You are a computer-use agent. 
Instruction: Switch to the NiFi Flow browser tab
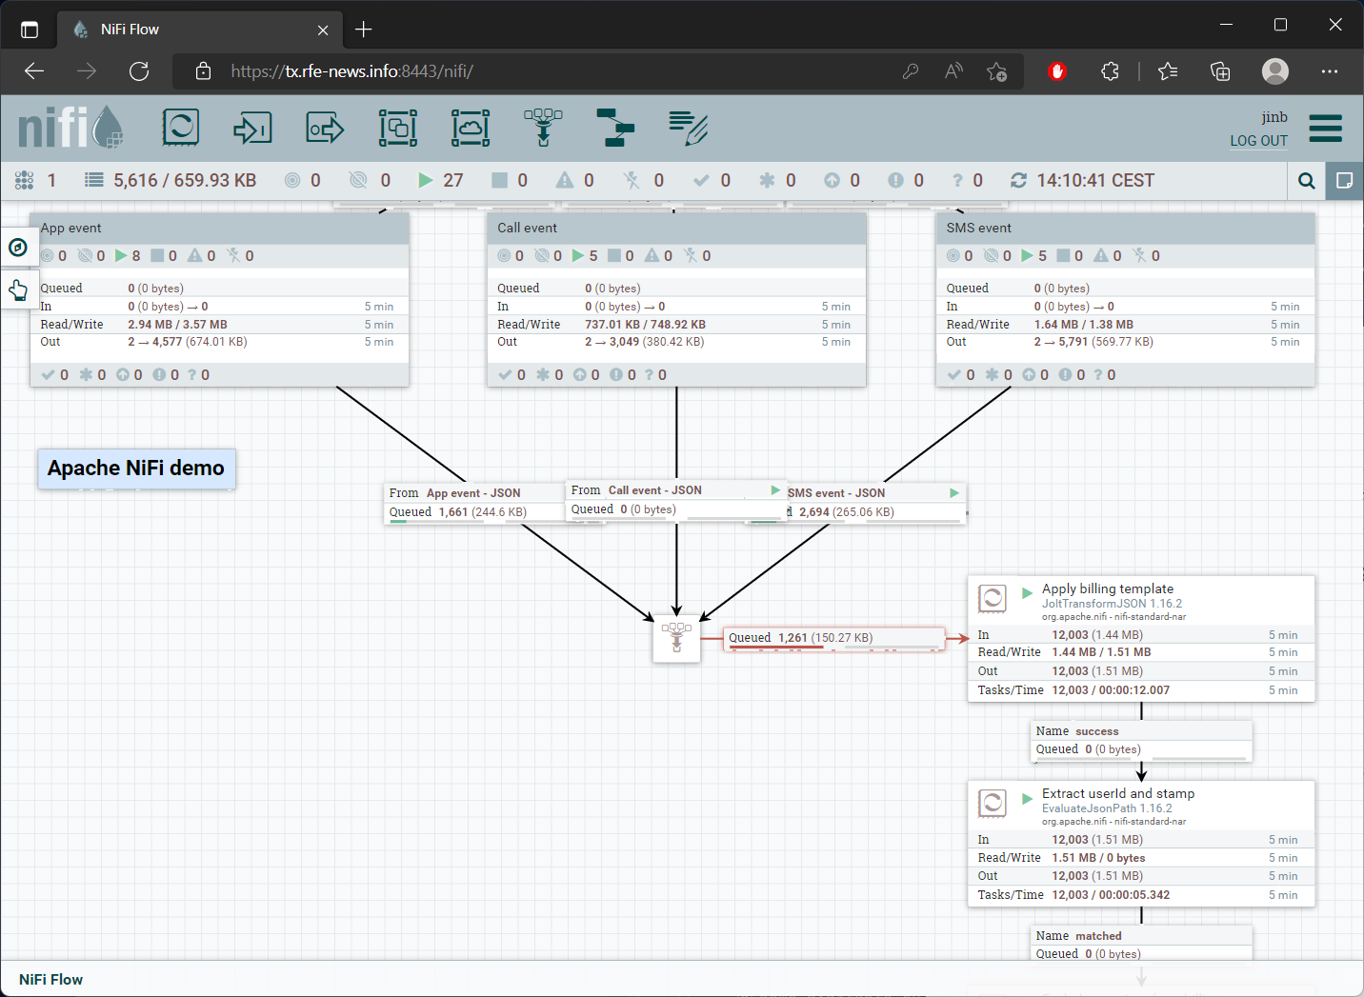(x=199, y=30)
